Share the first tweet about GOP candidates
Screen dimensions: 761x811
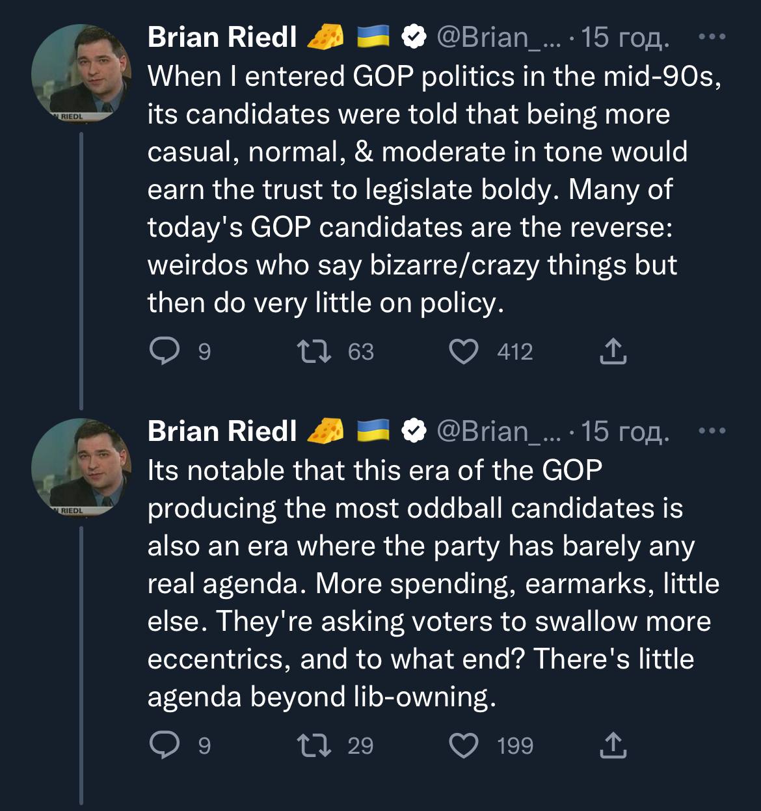(612, 352)
